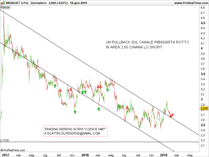This screenshot has width=209, height=157.
Task: Click the 18-gen-2019 date in header
Action: pyautogui.click(x=79, y=3)
